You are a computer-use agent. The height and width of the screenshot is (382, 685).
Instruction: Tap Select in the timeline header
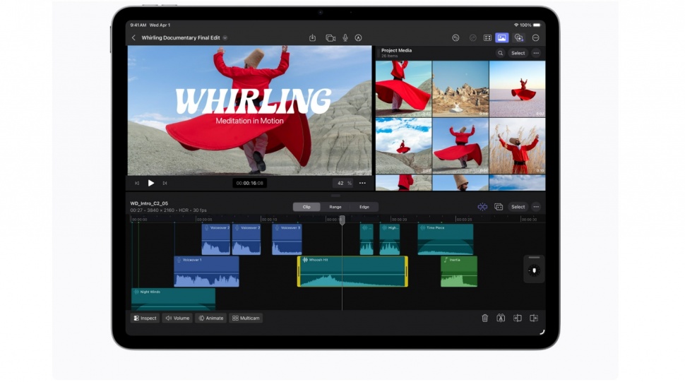(518, 207)
